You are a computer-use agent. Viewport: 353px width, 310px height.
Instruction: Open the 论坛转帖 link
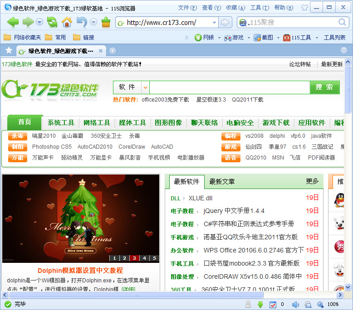point(300,64)
